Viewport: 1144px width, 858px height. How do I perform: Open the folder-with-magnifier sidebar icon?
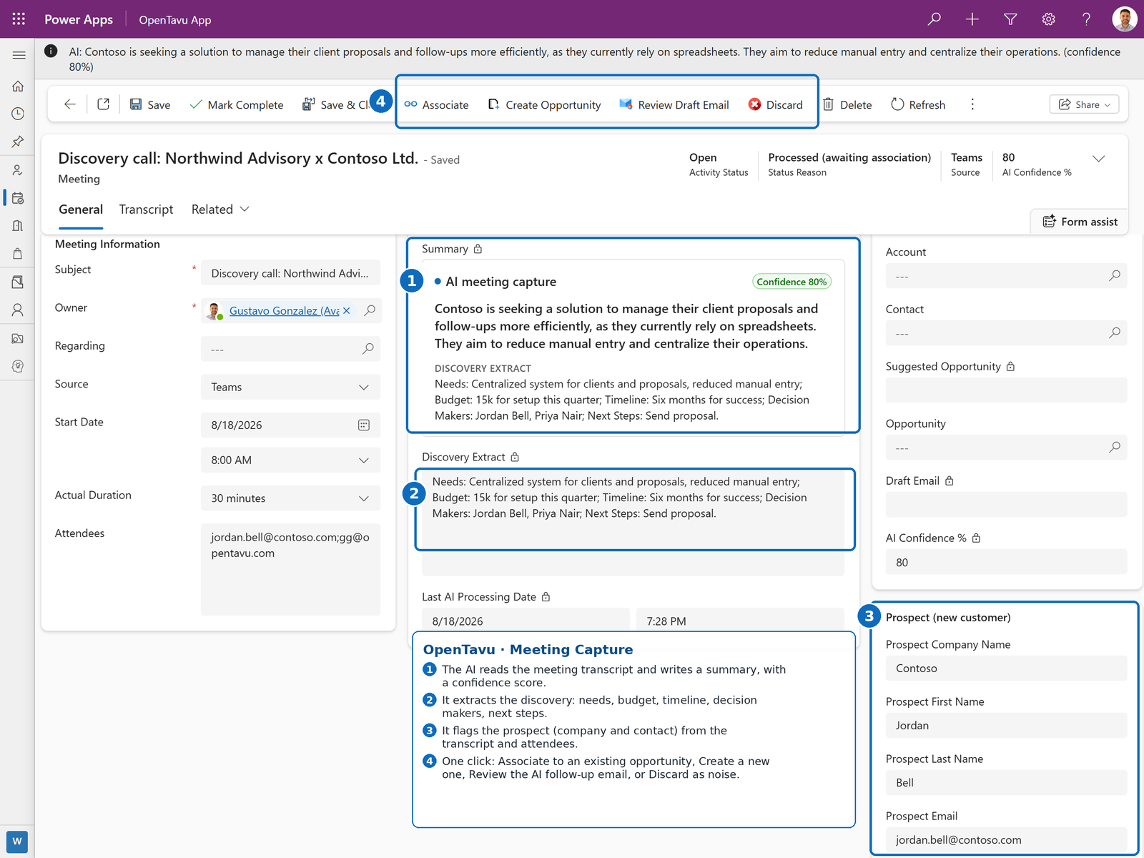pyautogui.click(x=18, y=338)
